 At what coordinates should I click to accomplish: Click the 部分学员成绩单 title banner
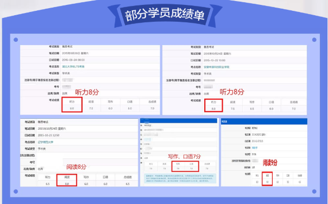[165, 15]
